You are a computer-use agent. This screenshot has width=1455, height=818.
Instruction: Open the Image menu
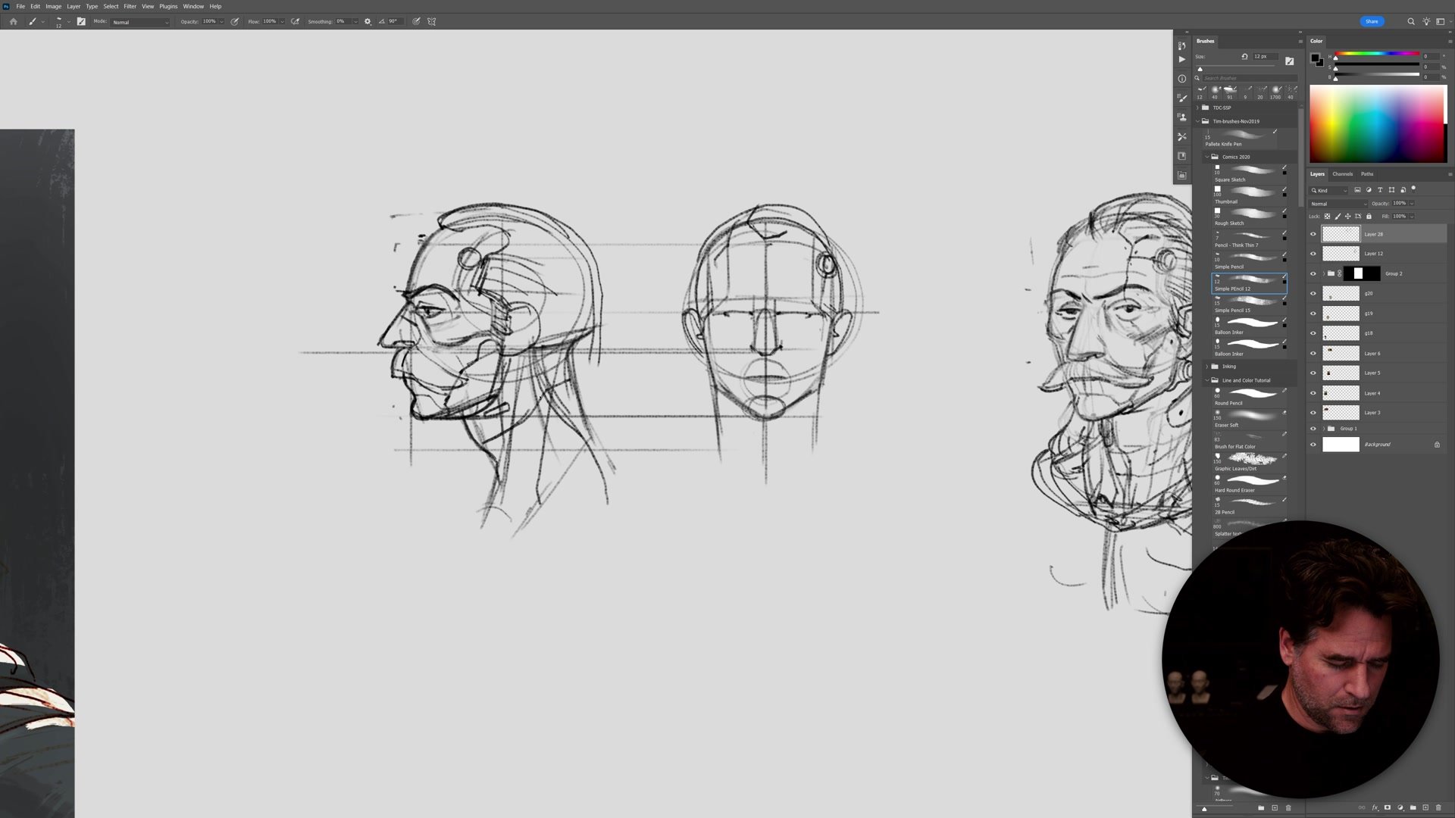tap(53, 6)
